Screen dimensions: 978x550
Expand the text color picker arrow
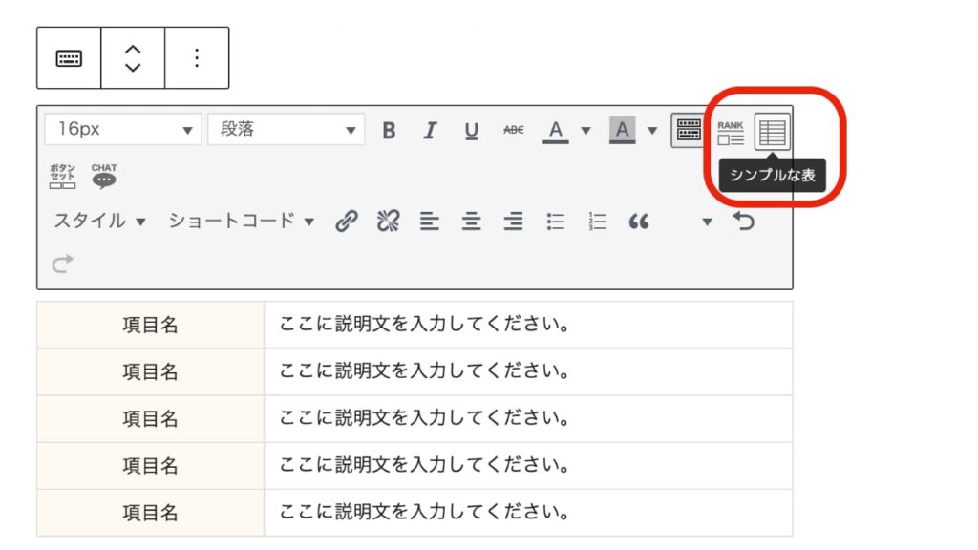point(585,130)
